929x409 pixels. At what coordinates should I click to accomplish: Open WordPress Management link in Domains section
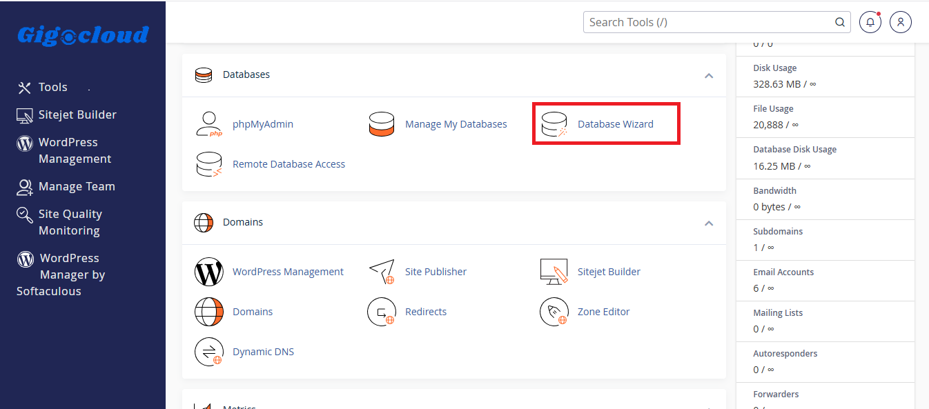tap(288, 272)
